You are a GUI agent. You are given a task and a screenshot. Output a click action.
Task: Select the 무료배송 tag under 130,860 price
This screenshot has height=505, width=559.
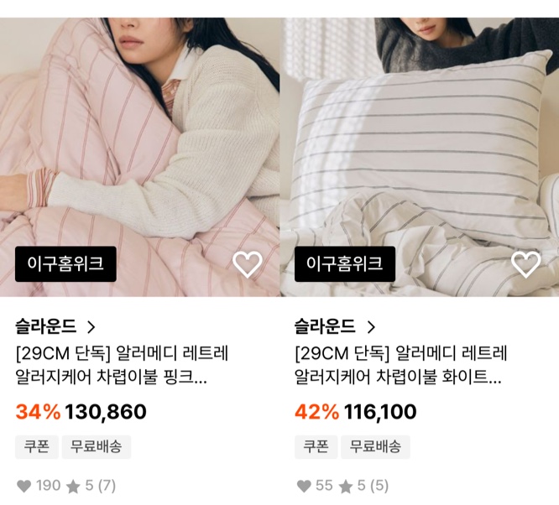tap(97, 447)
